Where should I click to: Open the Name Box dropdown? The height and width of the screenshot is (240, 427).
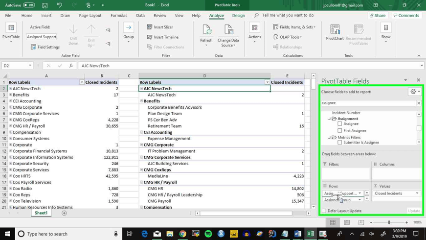(x=30, y=66)
